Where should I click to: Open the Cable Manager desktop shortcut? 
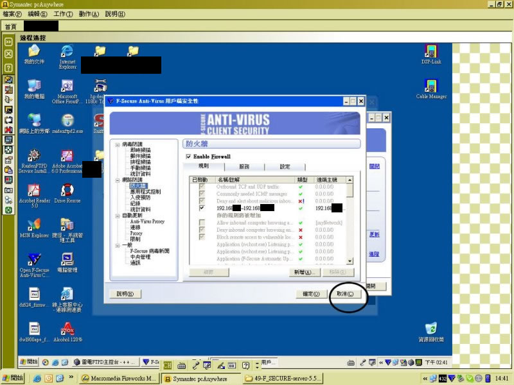(431, 89)
